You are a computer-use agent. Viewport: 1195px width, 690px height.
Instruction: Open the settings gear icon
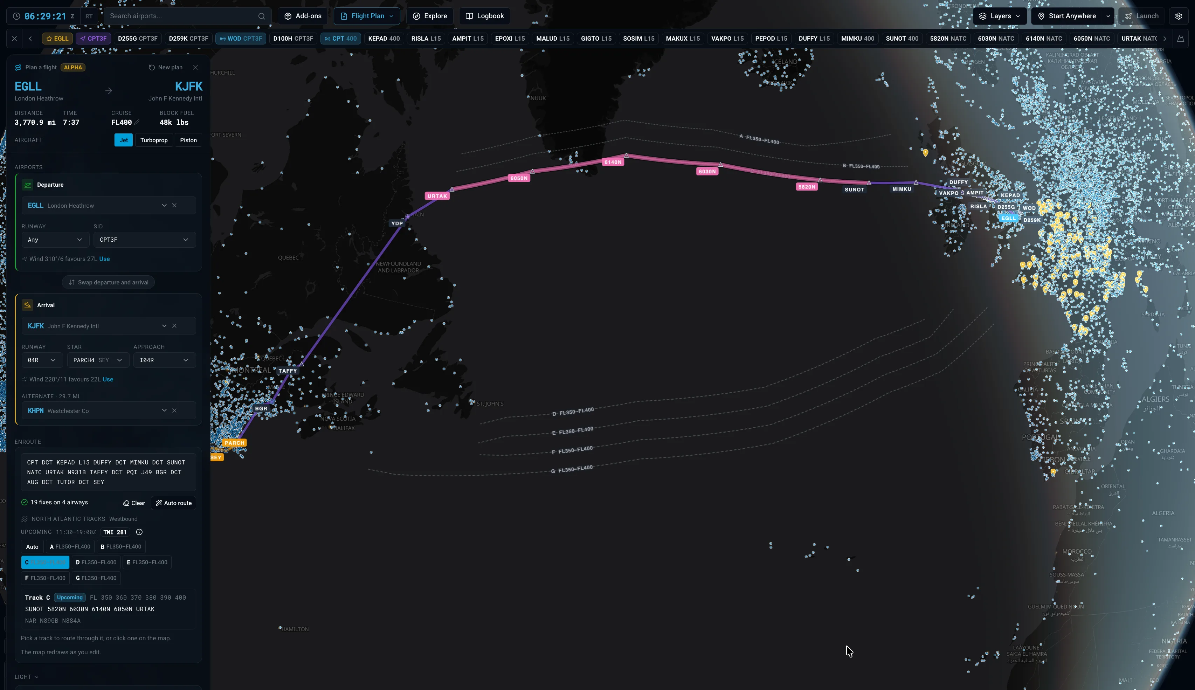(x=1179, y=16)
